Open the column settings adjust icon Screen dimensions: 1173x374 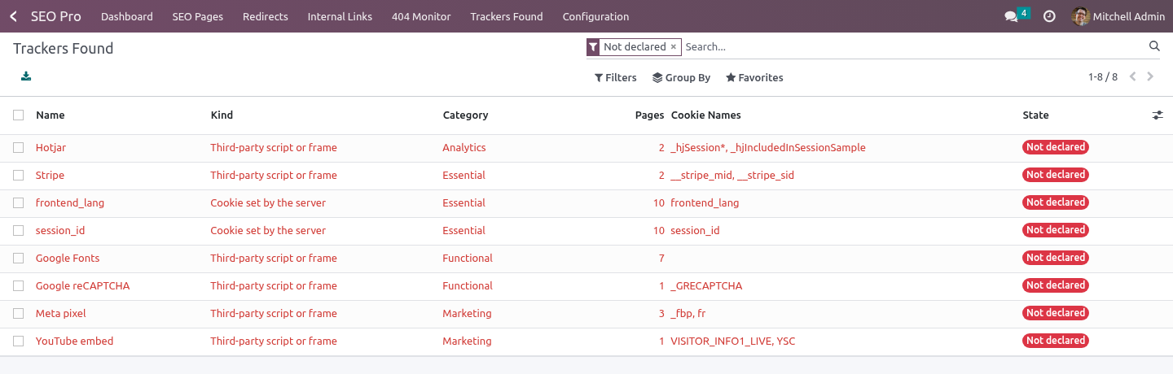point(1158,115)
